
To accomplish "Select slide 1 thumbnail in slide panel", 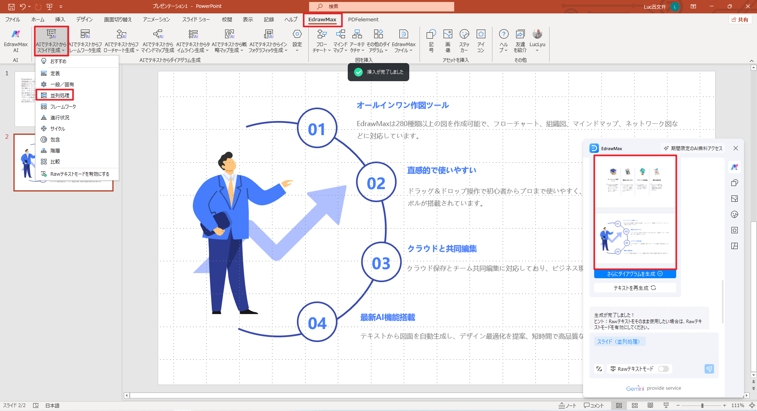I will (25, 99).
